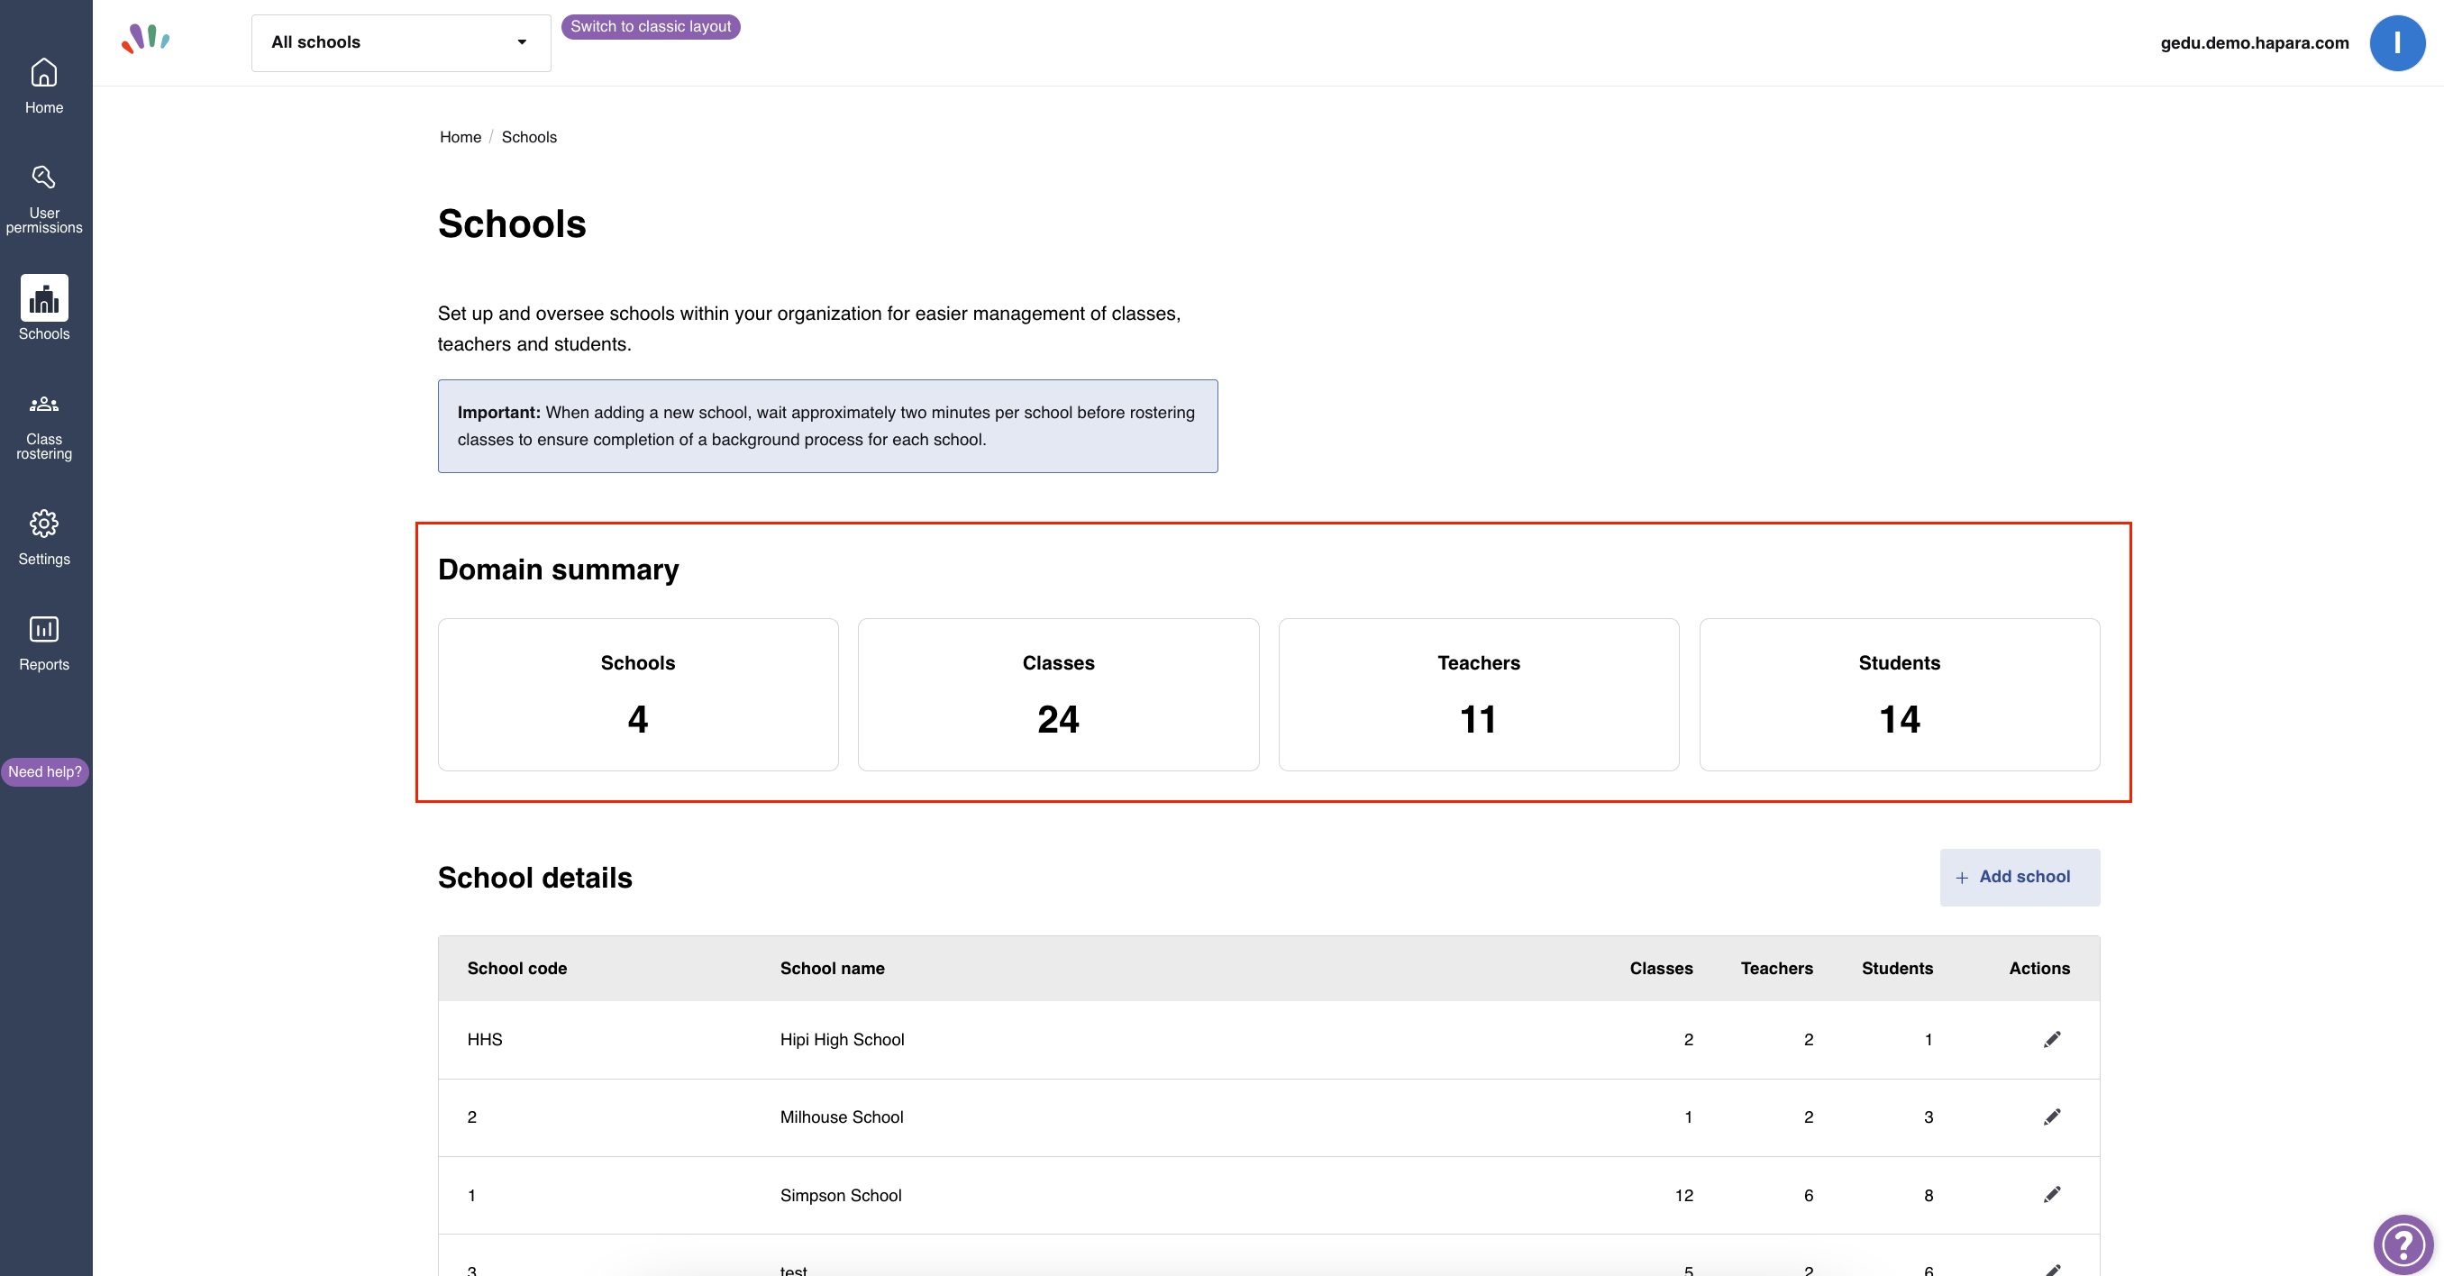
Task: Click the Students column header
Action: click(x=1897, y=969)
